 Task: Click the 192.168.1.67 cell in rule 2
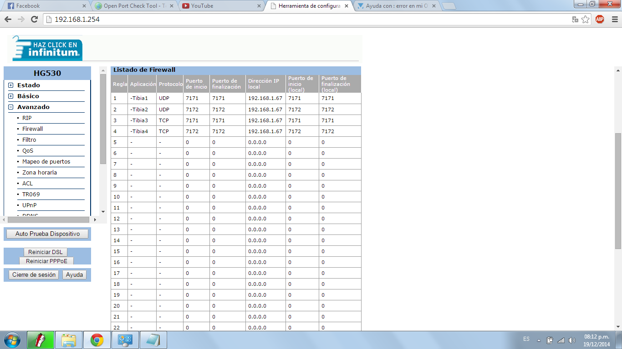coord(265,109)
